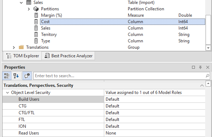Click the Measure type cell
The height and width of the screenshot is (137, 212).
tap(136, 15)
